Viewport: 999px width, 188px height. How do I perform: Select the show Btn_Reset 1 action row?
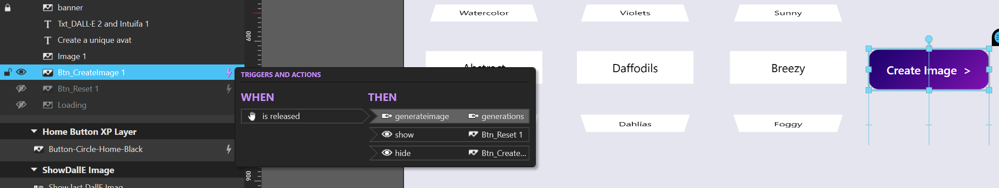[449, 134]
